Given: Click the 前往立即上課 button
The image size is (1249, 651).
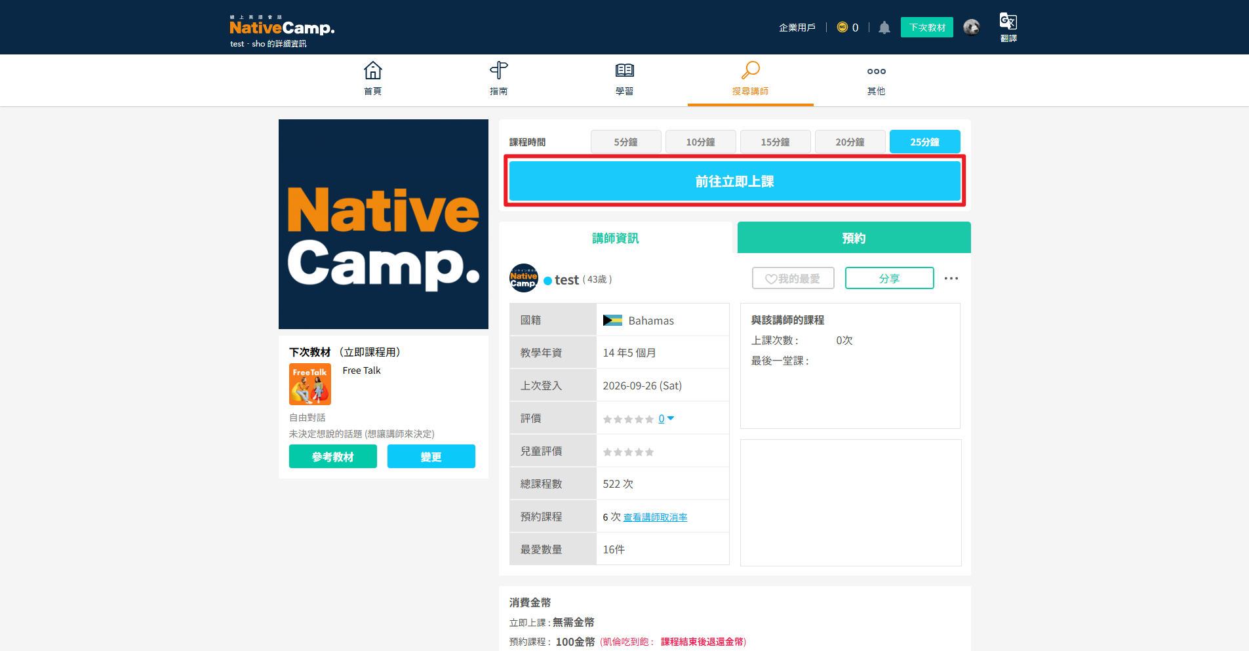Looking at the screenshot, I should point(734,181).
